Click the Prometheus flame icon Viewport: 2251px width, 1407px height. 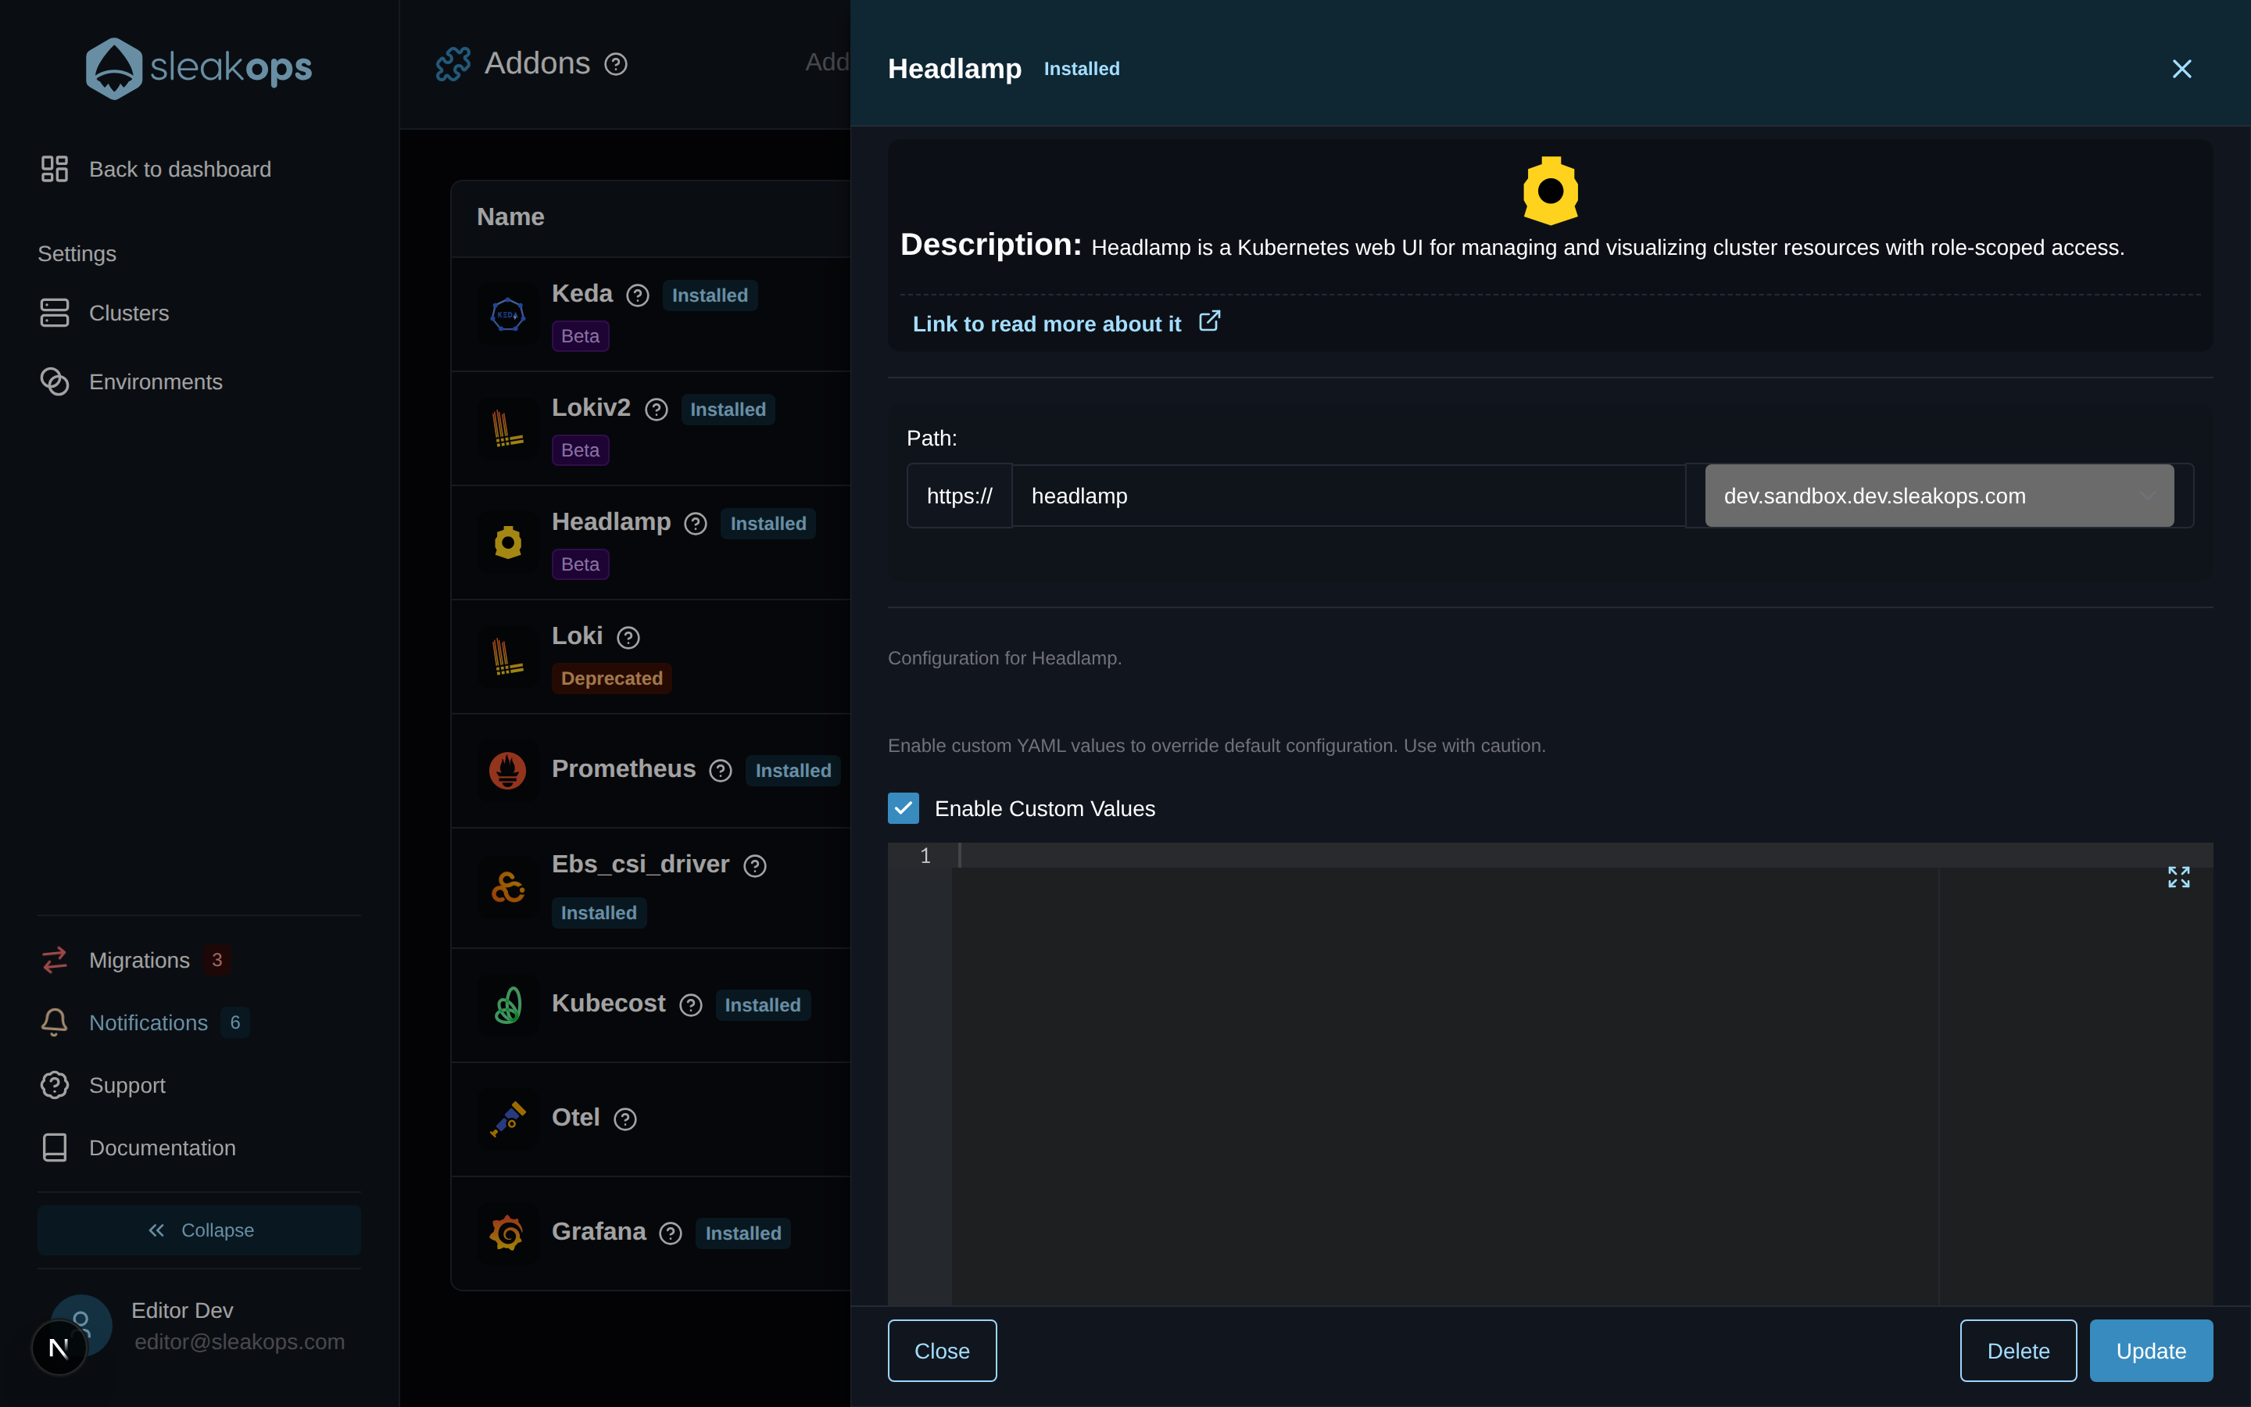(x=508, y=771)
